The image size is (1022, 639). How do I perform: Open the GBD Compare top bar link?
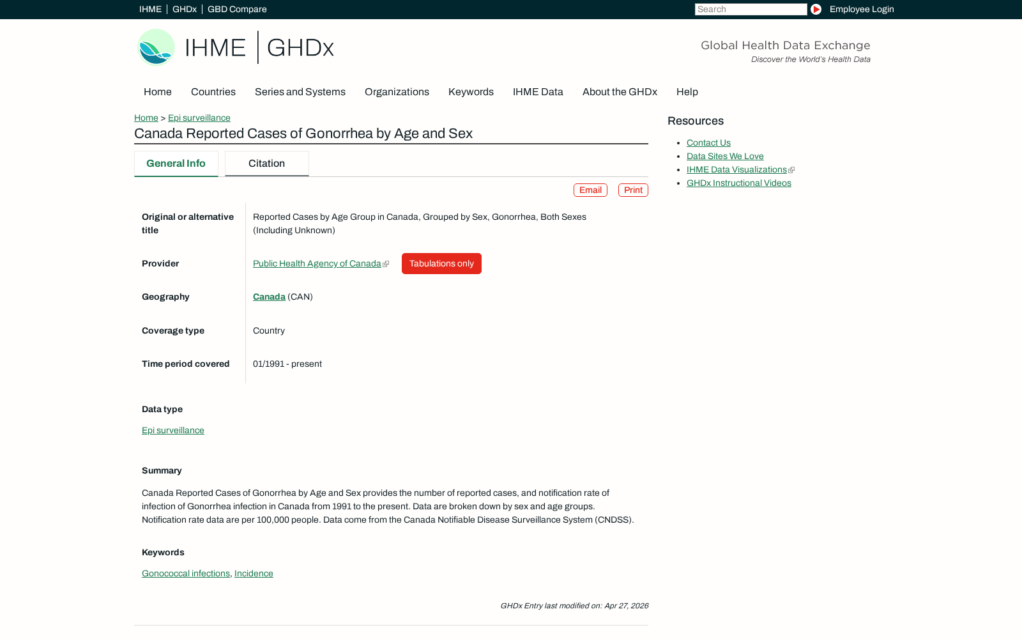point(237,10)
